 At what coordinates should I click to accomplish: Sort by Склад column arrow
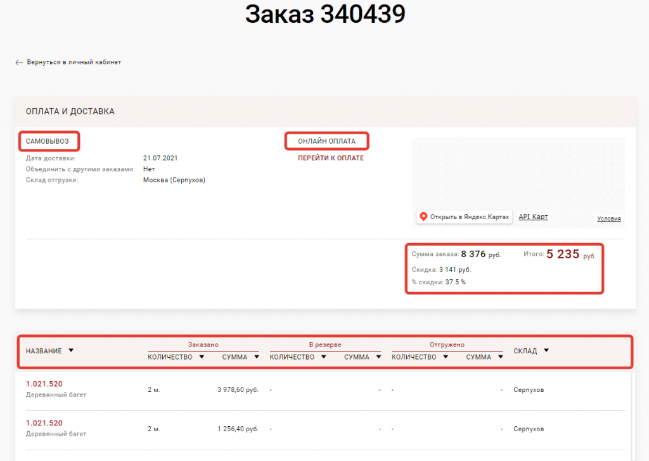pyautogui.click(x=546, y=350)
